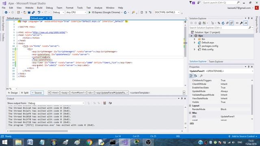Viewport: 260px width, 146px height.
Task: Select packages.config in Solution Explorer
Action: pyautogui.click(x=210, y=46)
